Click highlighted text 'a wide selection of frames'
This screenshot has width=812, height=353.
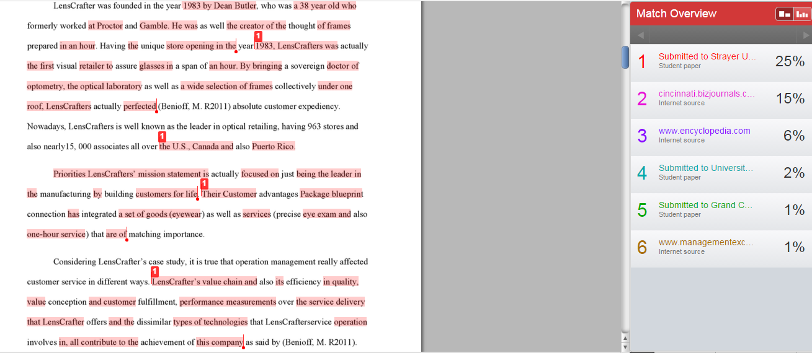[226, 86]
